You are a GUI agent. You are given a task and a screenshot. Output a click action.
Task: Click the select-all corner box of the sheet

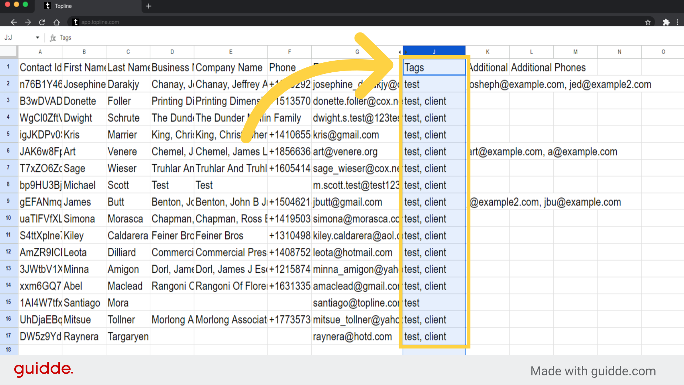pos(9,52)
